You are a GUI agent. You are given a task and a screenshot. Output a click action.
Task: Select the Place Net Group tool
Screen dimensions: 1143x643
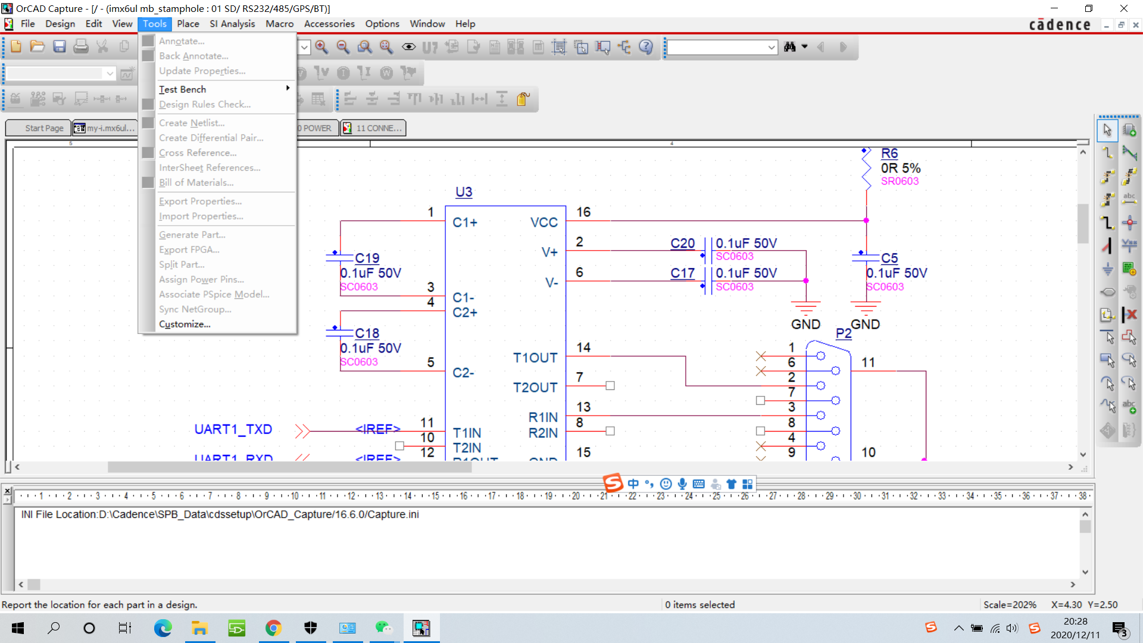(x=1129, y=153)
